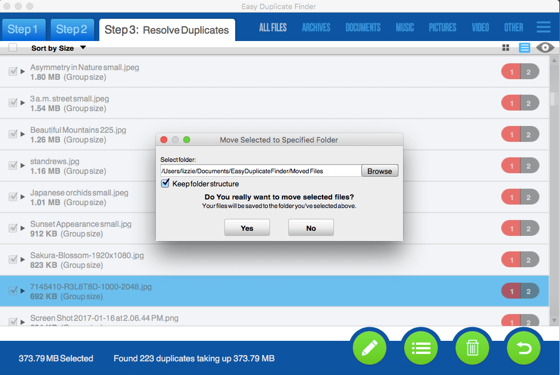Click the scrollbar up arrow
The image size is (560, 375).
554,60
